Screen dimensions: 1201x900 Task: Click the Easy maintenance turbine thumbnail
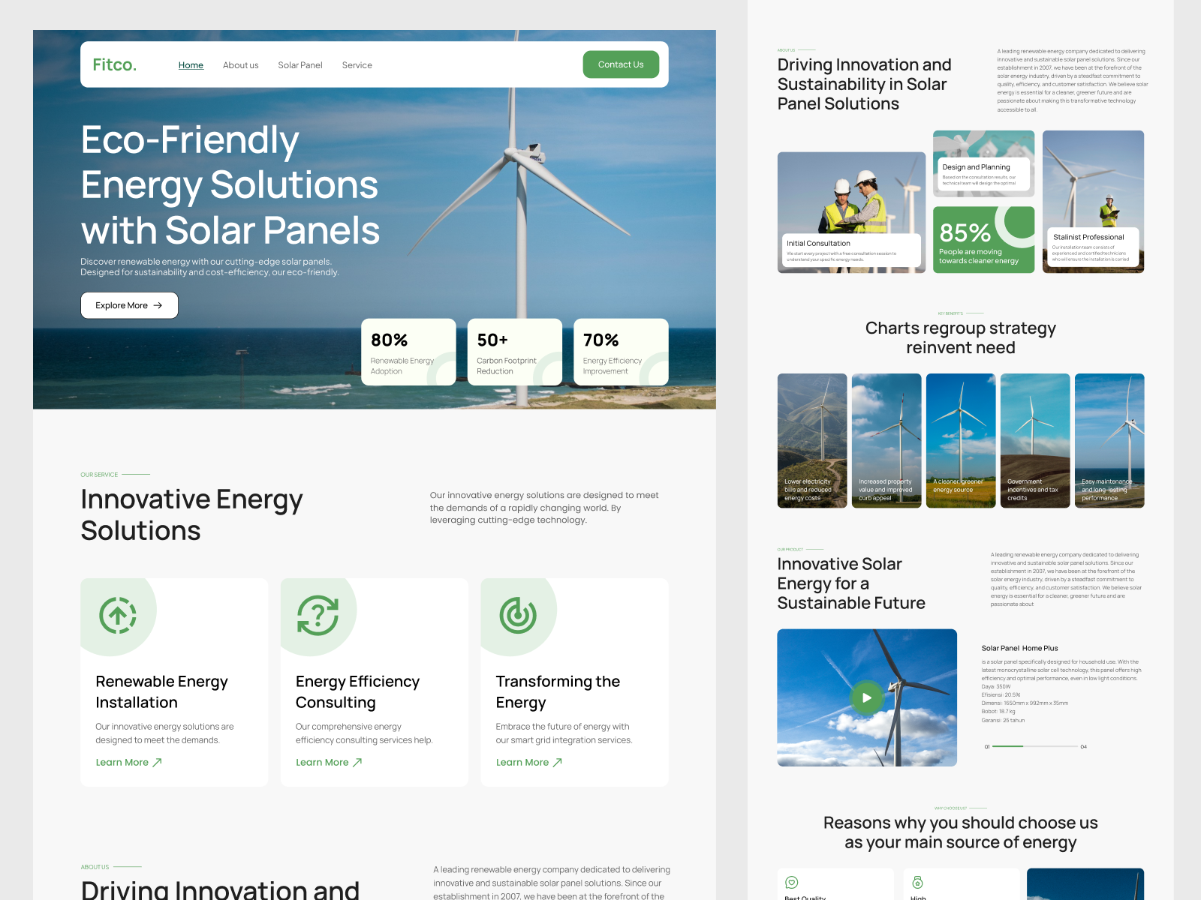[1109, 440]
